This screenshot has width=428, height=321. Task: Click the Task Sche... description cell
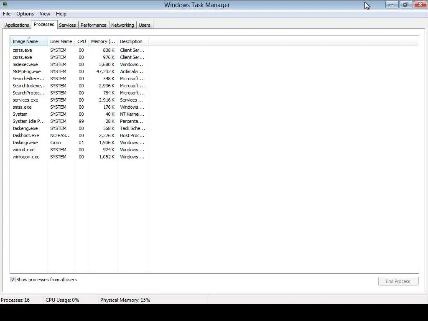pos(132,128)
